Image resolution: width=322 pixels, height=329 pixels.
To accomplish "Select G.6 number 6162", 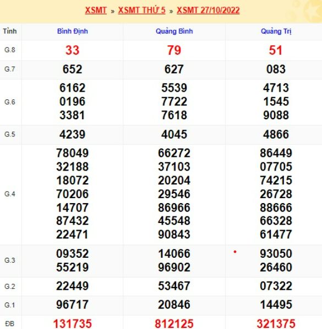I will [x=73, y=88].
